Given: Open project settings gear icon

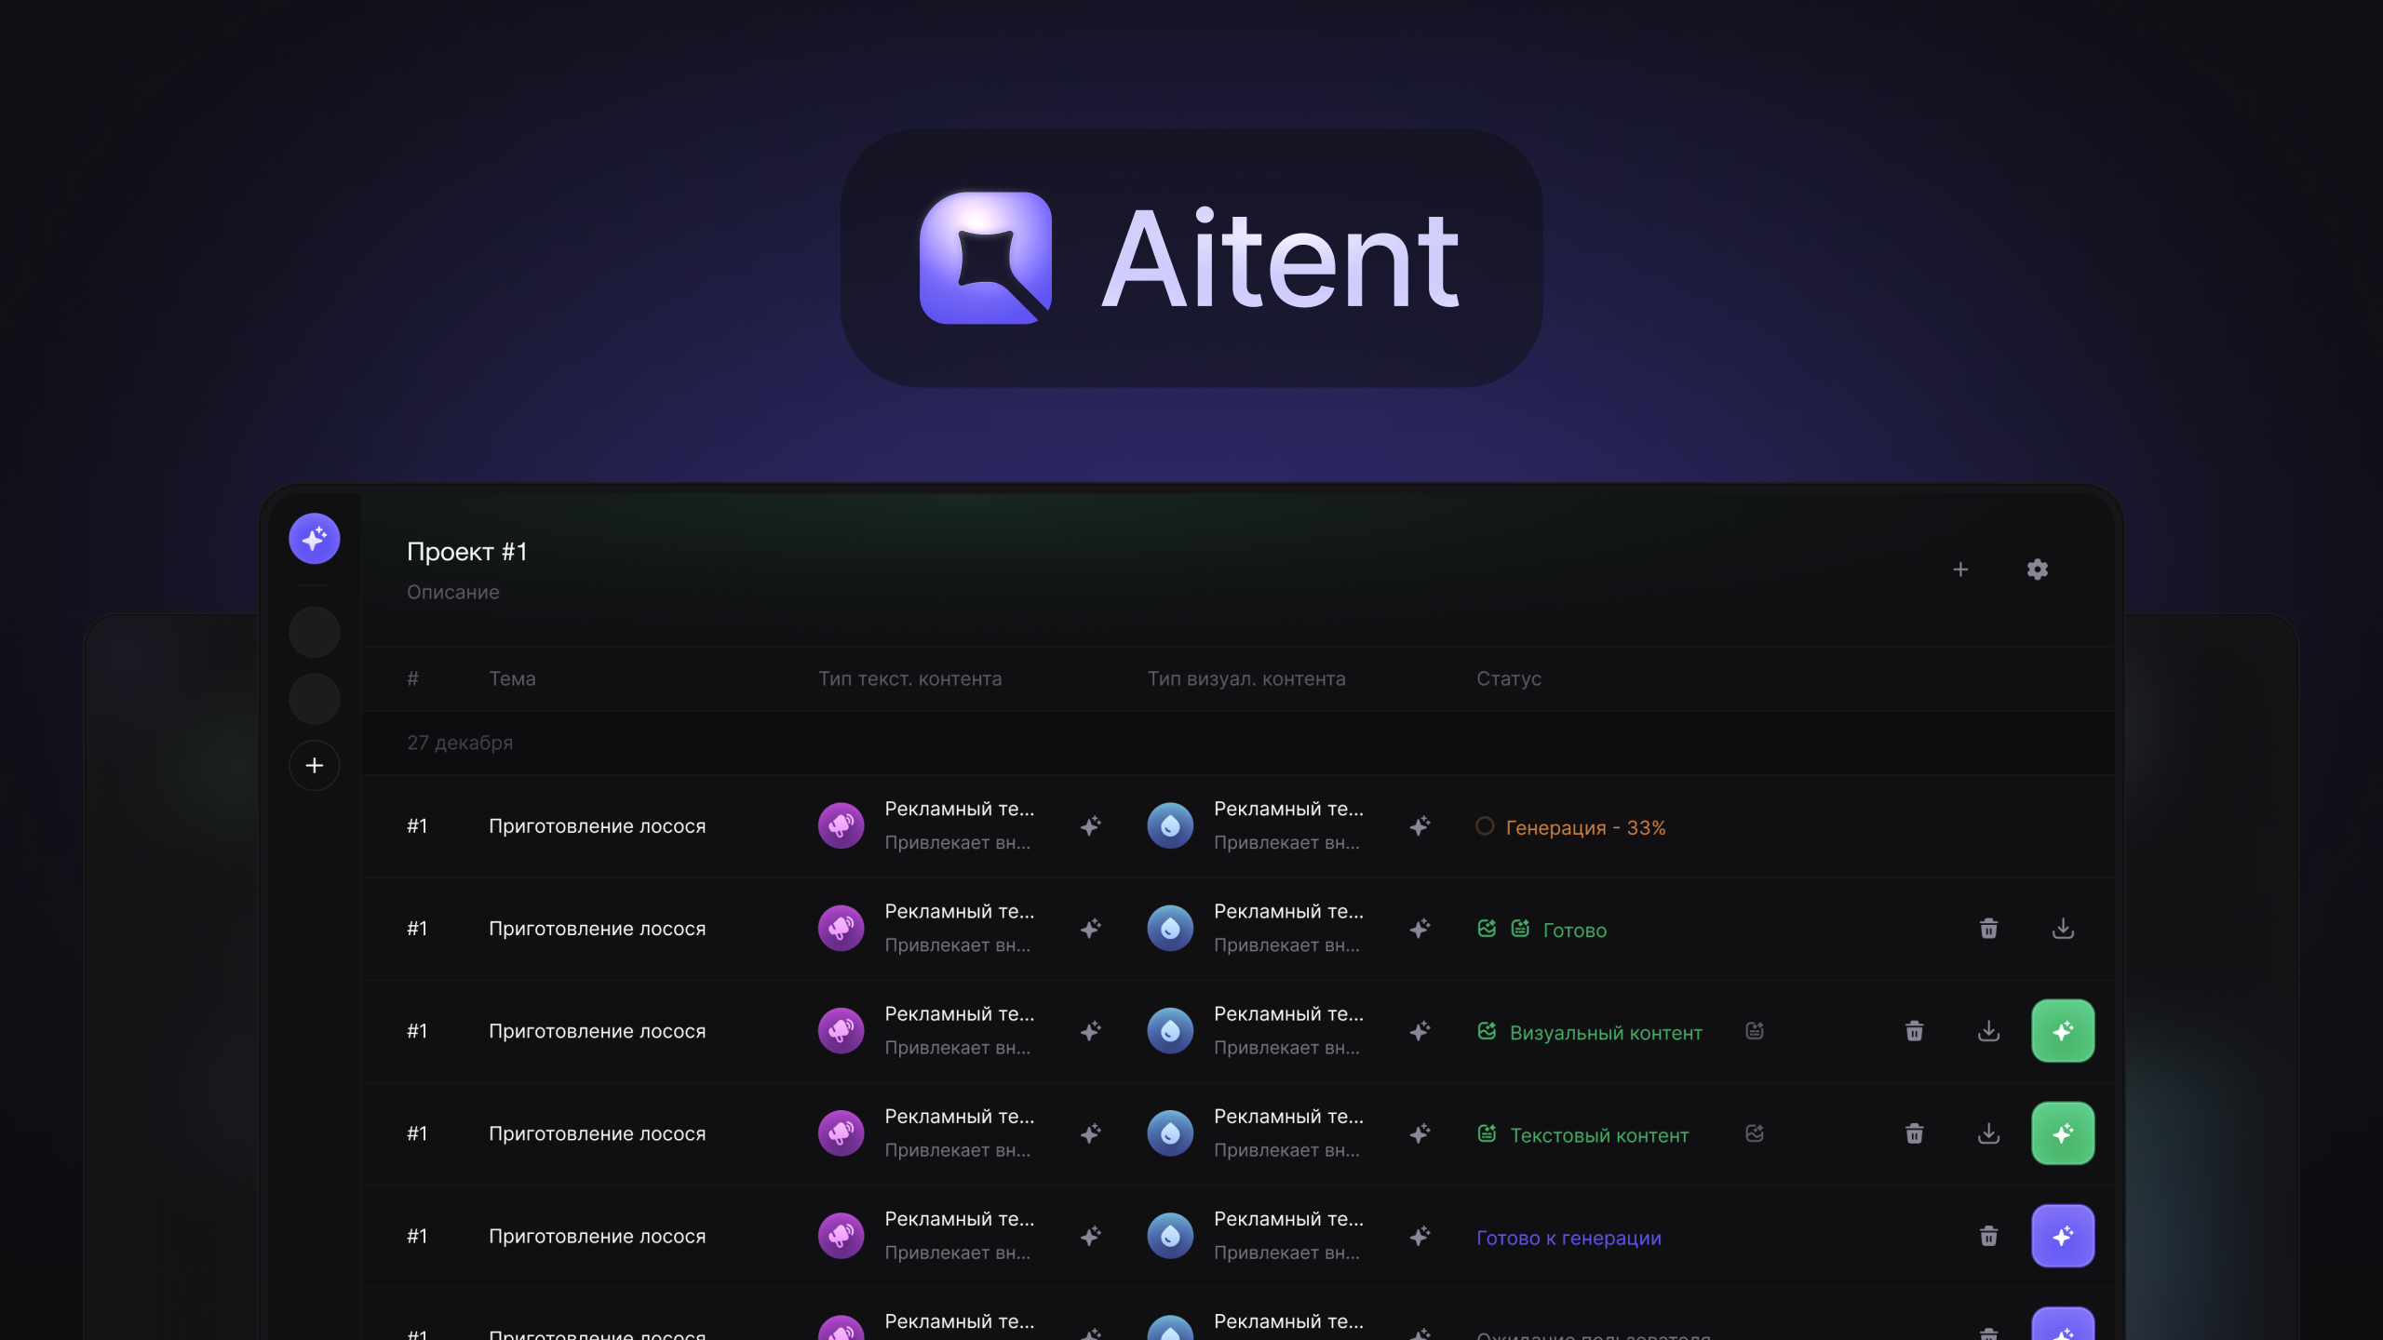Looking at the screenshot, I should click(2037, 569).
